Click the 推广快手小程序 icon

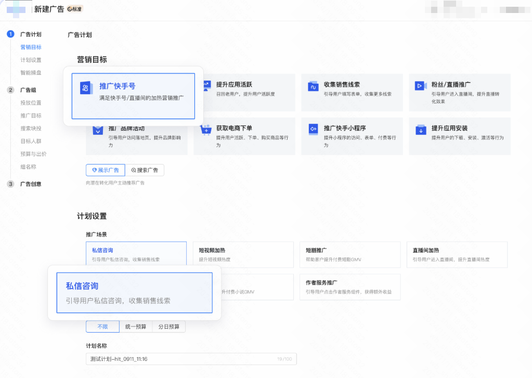[x=313, y=128]
